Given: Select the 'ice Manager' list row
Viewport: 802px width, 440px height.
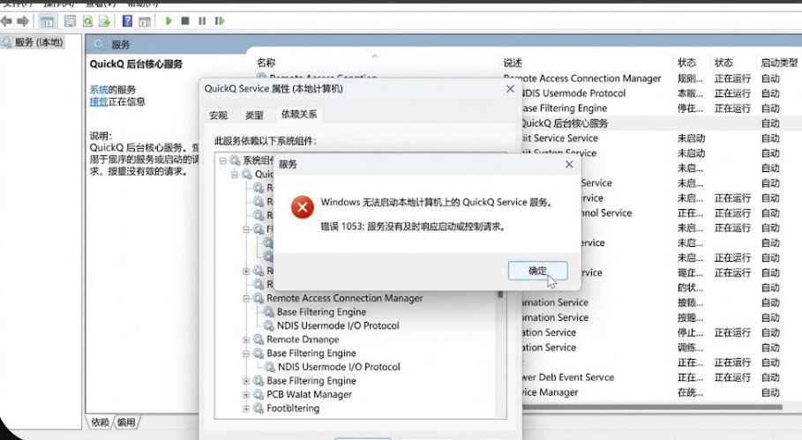Looking at the screenshot, I should (662, 392).
